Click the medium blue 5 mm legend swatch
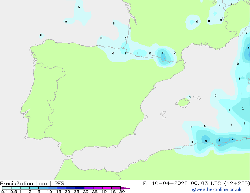Screen dimensions: 250x193 point(43,188)
